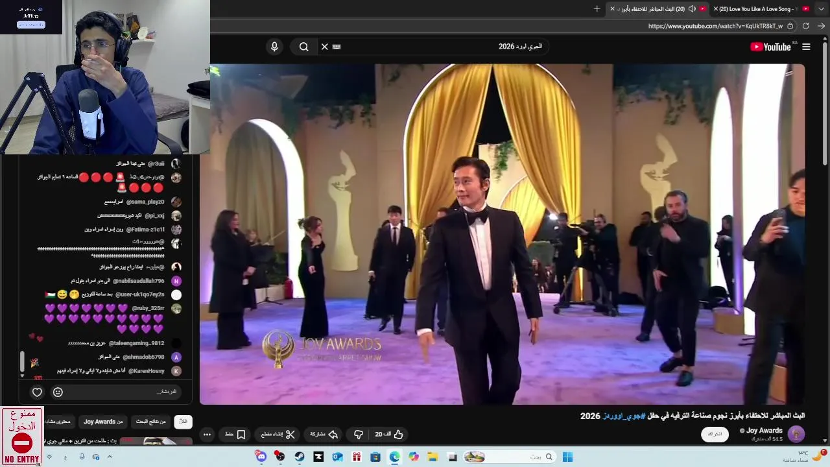Screen dimensions: 830x467
Task: Expand the tab list dropdown chevron
Action: 822,8
